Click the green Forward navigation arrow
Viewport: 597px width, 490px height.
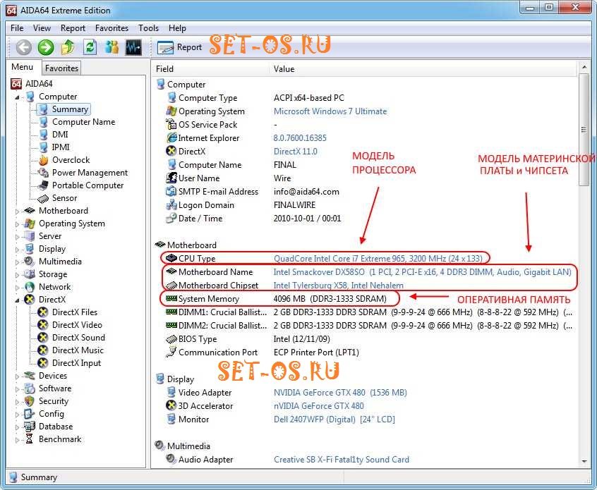(x=46, y=47)
